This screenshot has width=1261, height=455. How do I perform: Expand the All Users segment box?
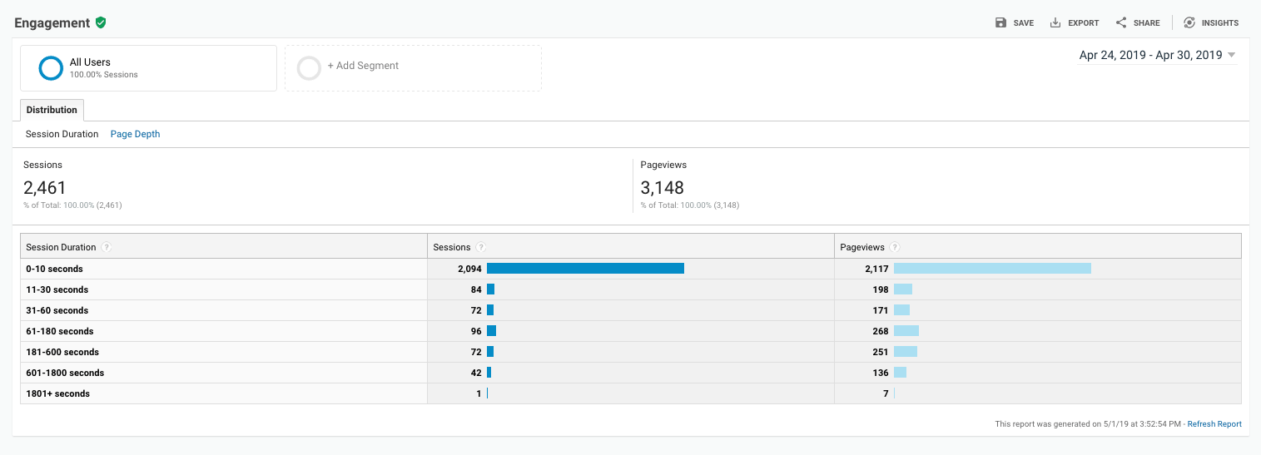point(148,68)
